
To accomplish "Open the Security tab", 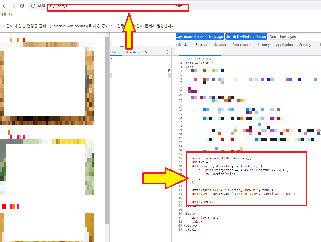I will coord(305,45).
